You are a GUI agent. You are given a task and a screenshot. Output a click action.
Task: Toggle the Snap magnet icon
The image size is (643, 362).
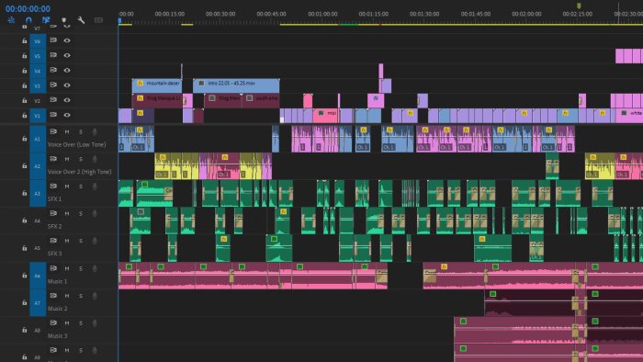coord(28,19)
